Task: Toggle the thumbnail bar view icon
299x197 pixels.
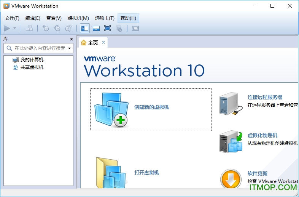Action: (96, 29)
